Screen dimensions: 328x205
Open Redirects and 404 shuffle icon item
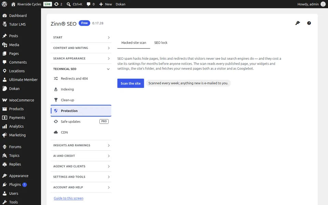pyautogui.click(x=81, y=79)
